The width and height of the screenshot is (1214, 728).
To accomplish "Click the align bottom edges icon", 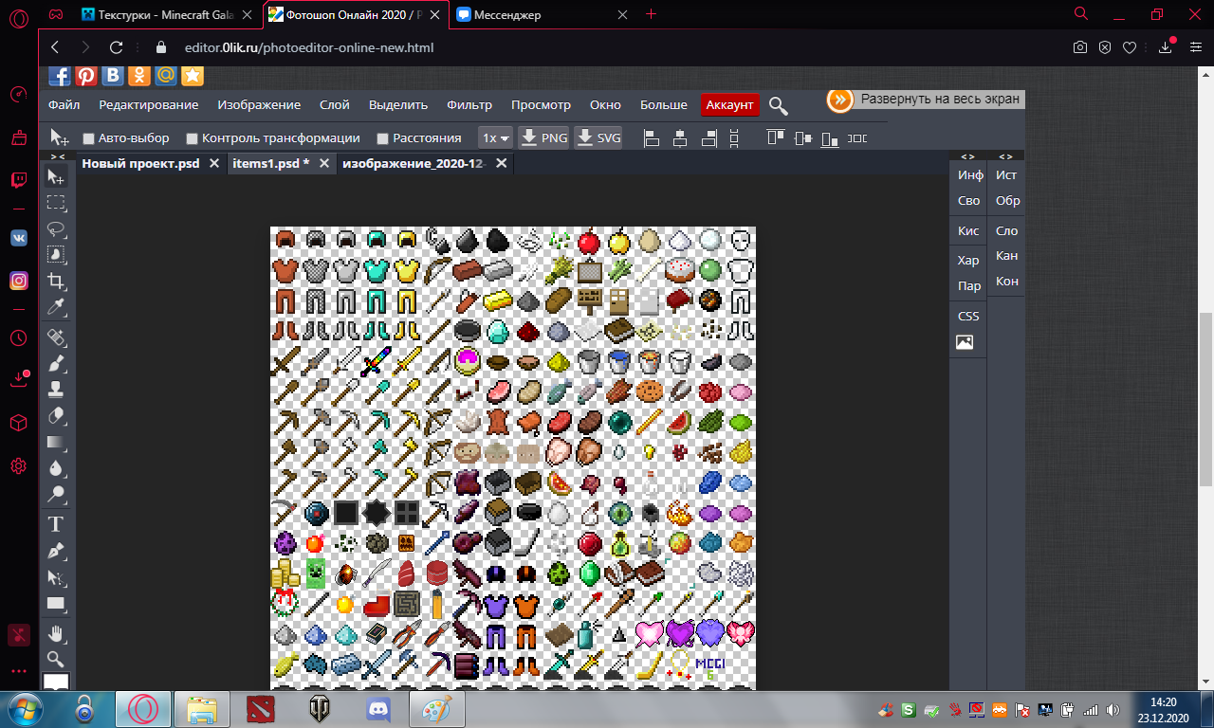I will click(x=830, y=138).
